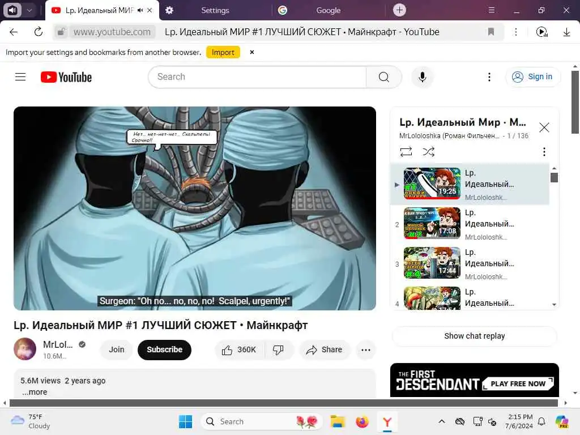The width and height of the screenshot is (580, 435).
Task: Click taskbar Search box
Action: [x=261, y=421]
